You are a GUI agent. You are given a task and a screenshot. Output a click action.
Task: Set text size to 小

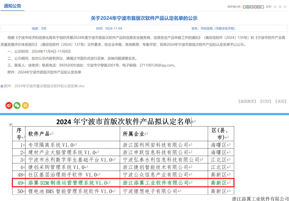tap(285, 7)
